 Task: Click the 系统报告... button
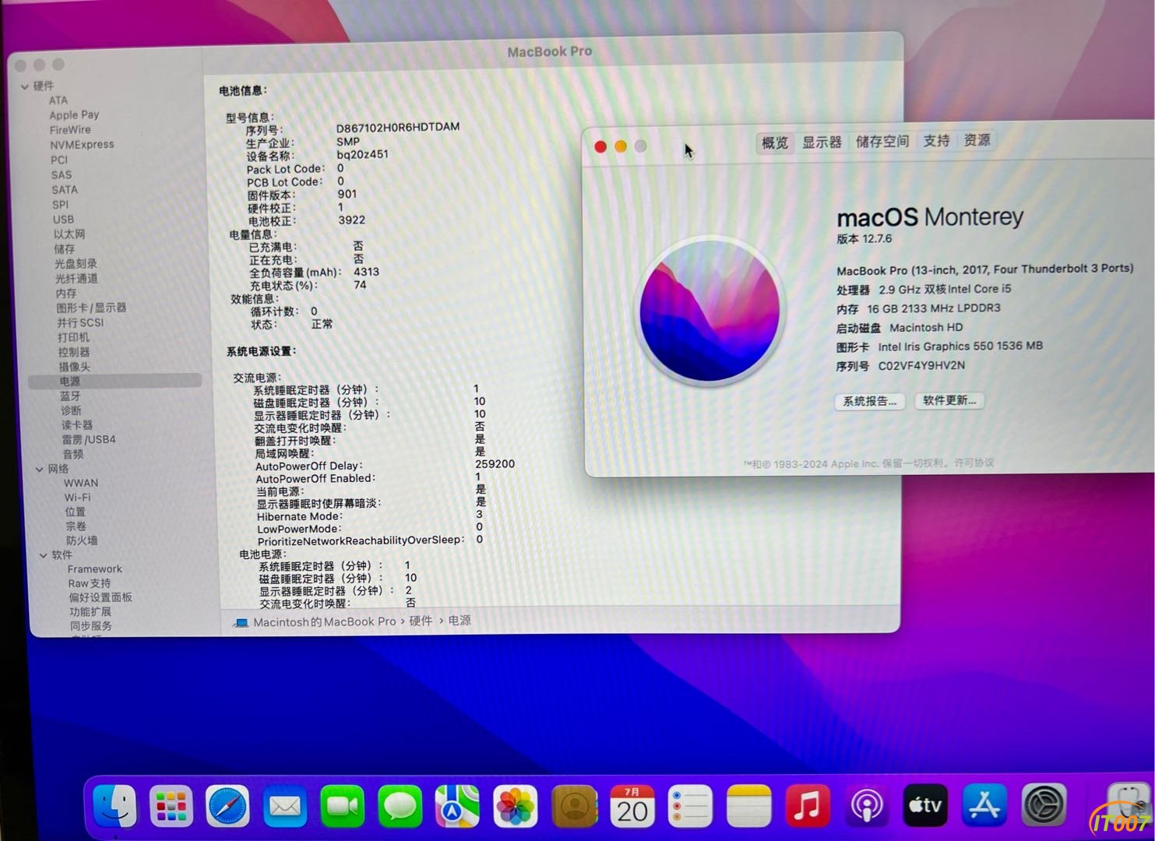click(870, 401)
